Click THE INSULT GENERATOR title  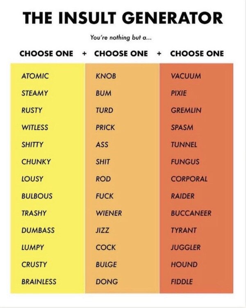coord(123,18)
